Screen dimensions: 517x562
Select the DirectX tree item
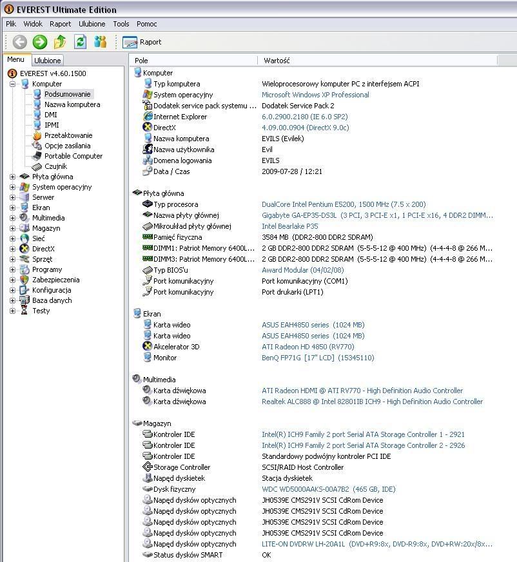(43, 249)
